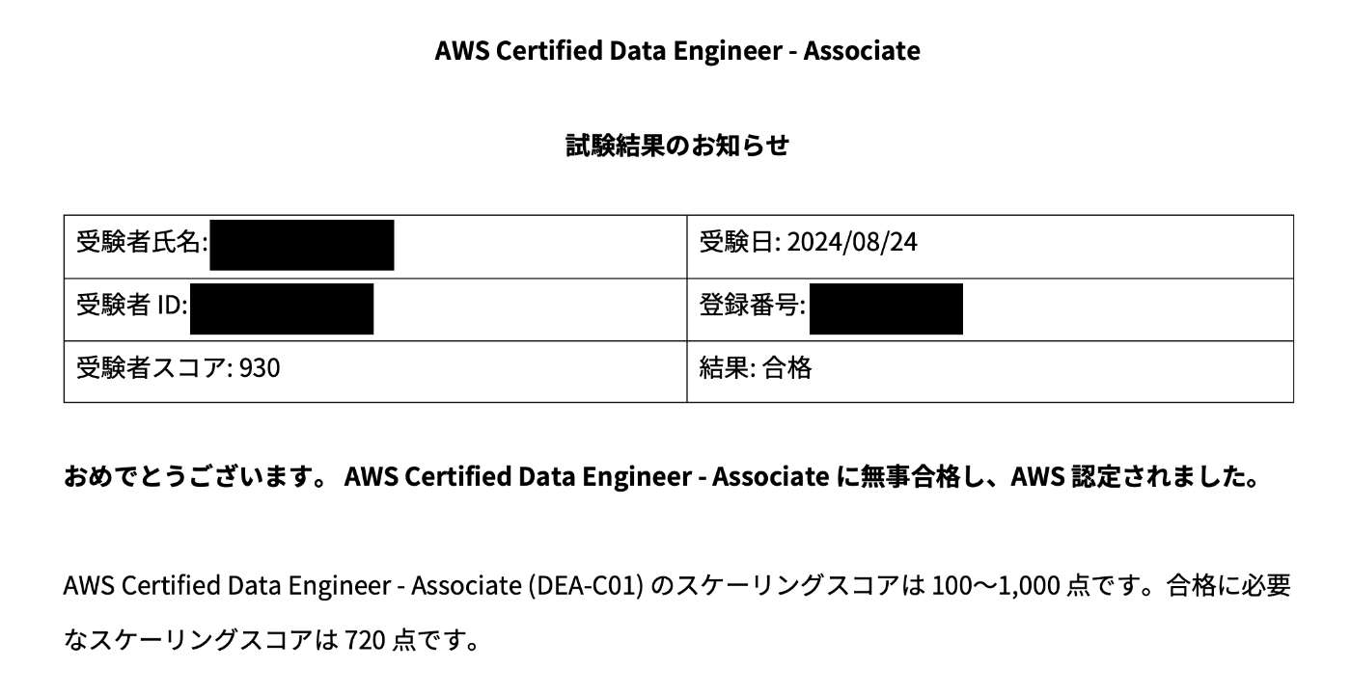Click the last line starting なスケーリングスコア
The image size is (1351, 695).
pyautogui.click(x=272, y=640)
